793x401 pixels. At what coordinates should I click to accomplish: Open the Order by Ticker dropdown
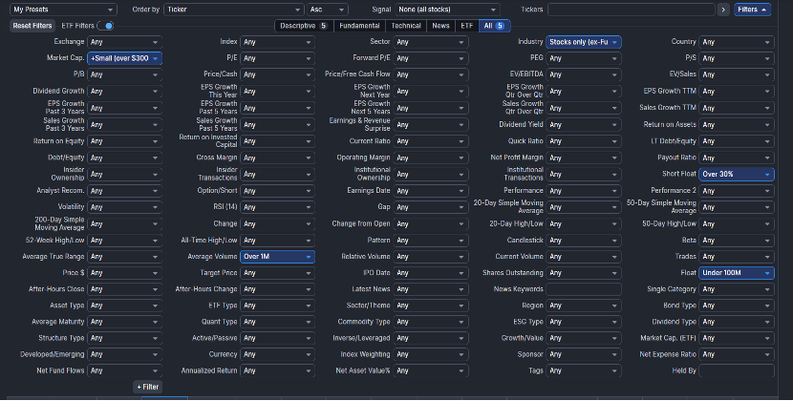coord(234,10)
